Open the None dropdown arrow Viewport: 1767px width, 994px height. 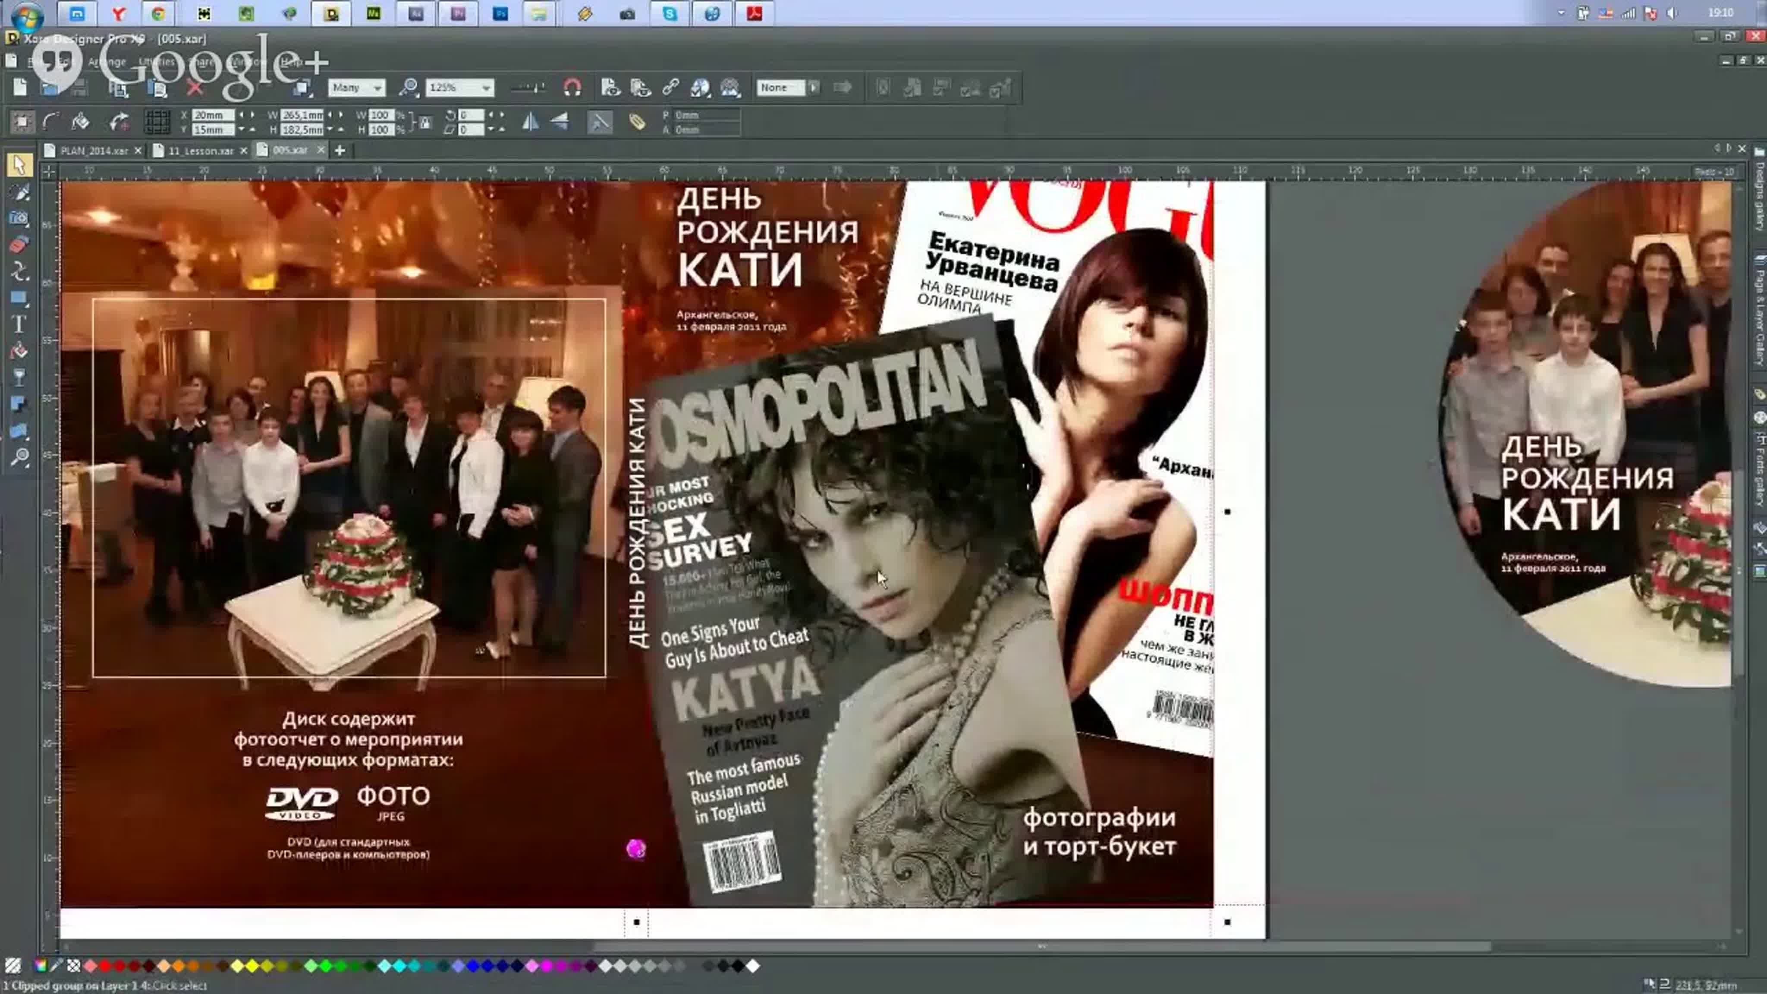(814, 87)
